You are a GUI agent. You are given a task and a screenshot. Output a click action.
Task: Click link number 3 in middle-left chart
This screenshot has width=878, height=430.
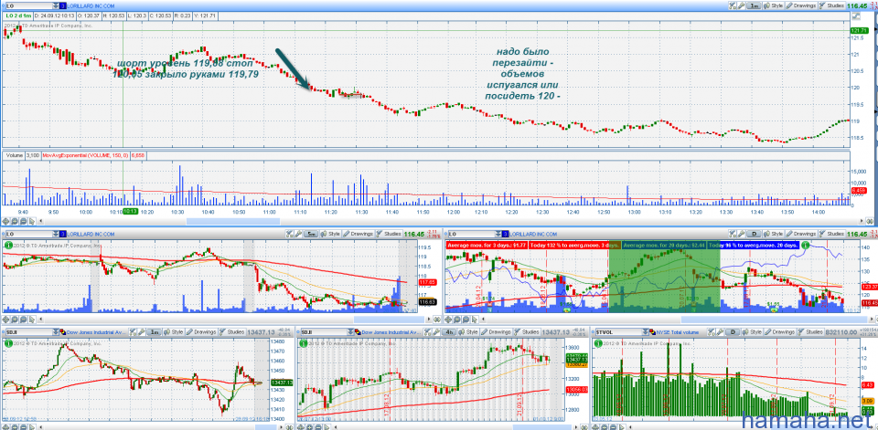click(62, 234)
